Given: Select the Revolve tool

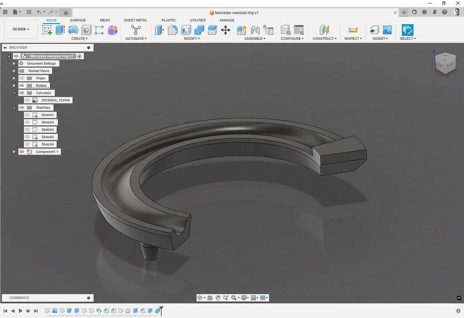Looking at the screenshot, I should point(73,30).
